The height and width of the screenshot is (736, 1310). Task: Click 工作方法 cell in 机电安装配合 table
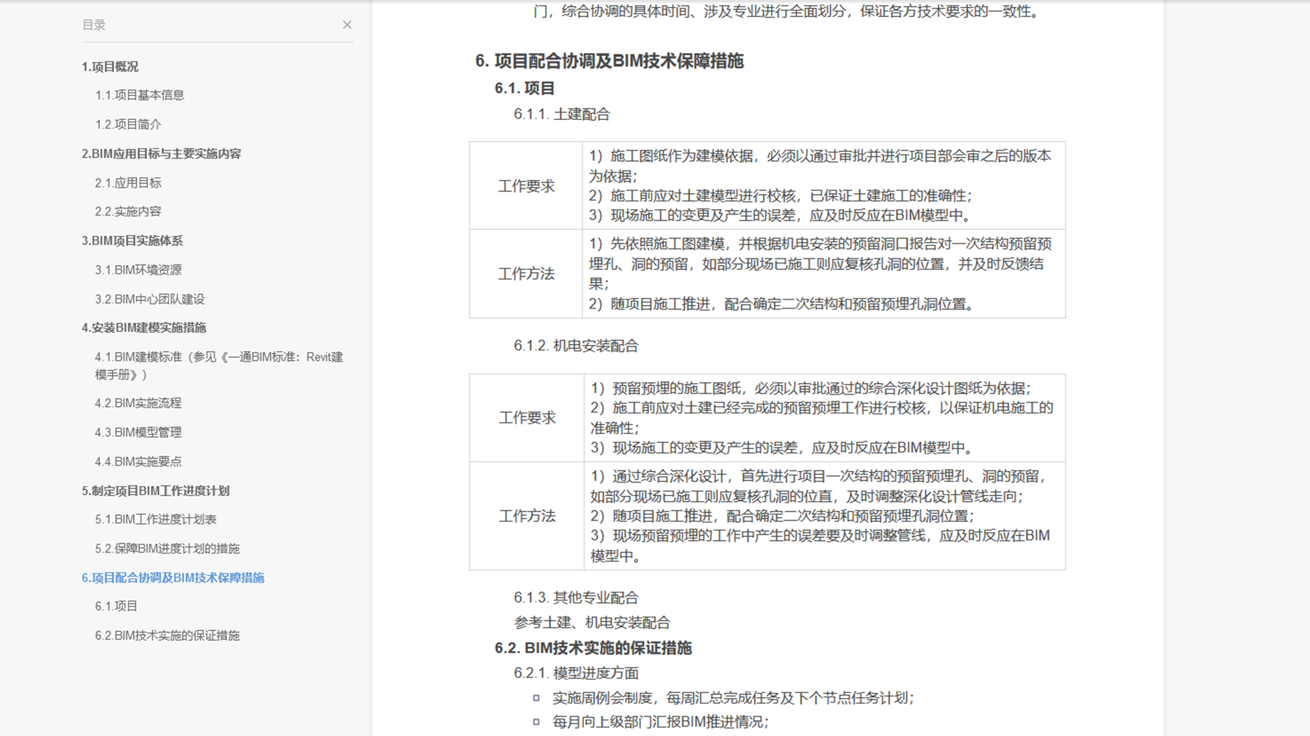527,516
